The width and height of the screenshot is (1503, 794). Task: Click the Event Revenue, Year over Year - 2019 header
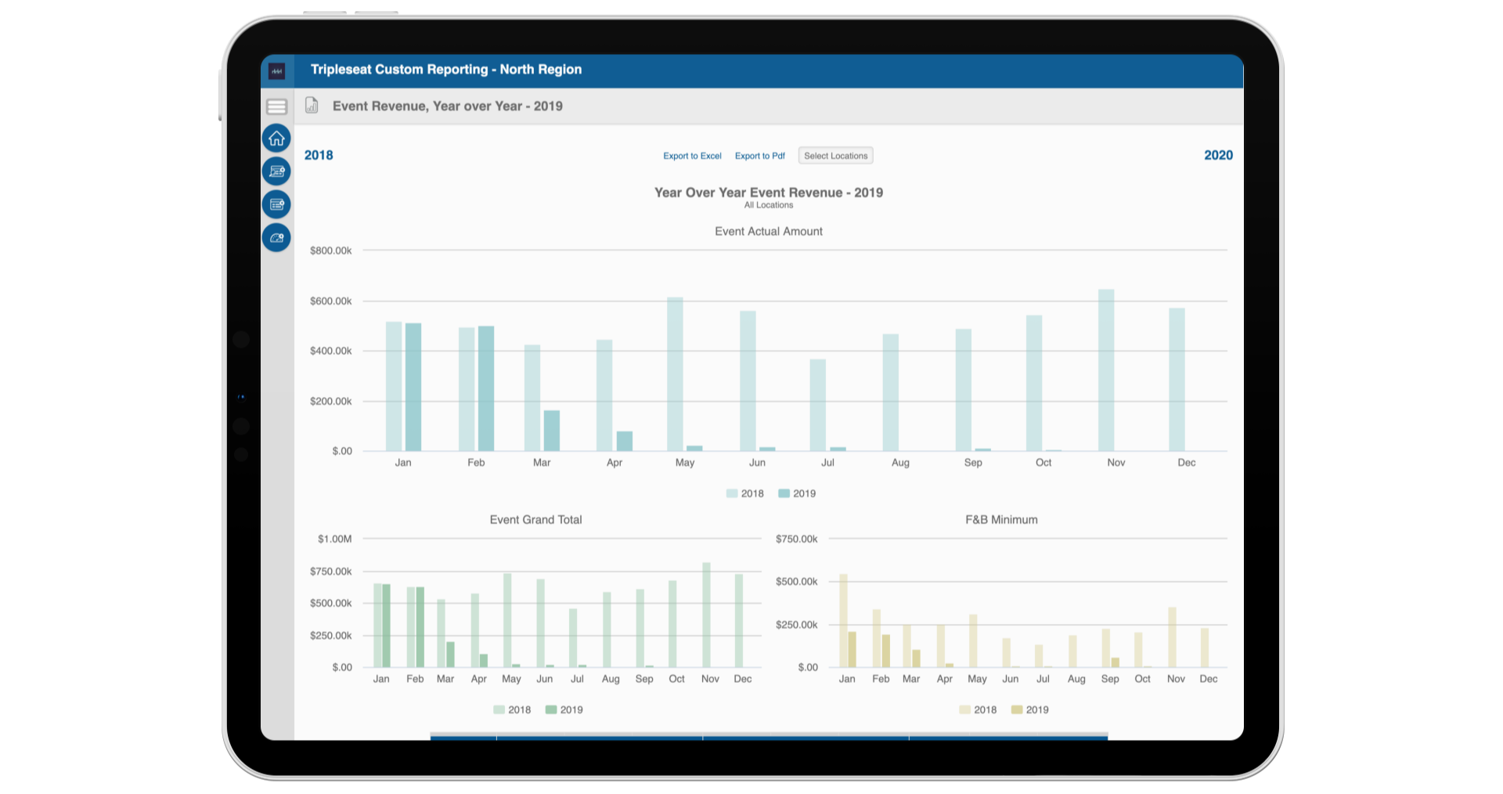coord(448,106)
